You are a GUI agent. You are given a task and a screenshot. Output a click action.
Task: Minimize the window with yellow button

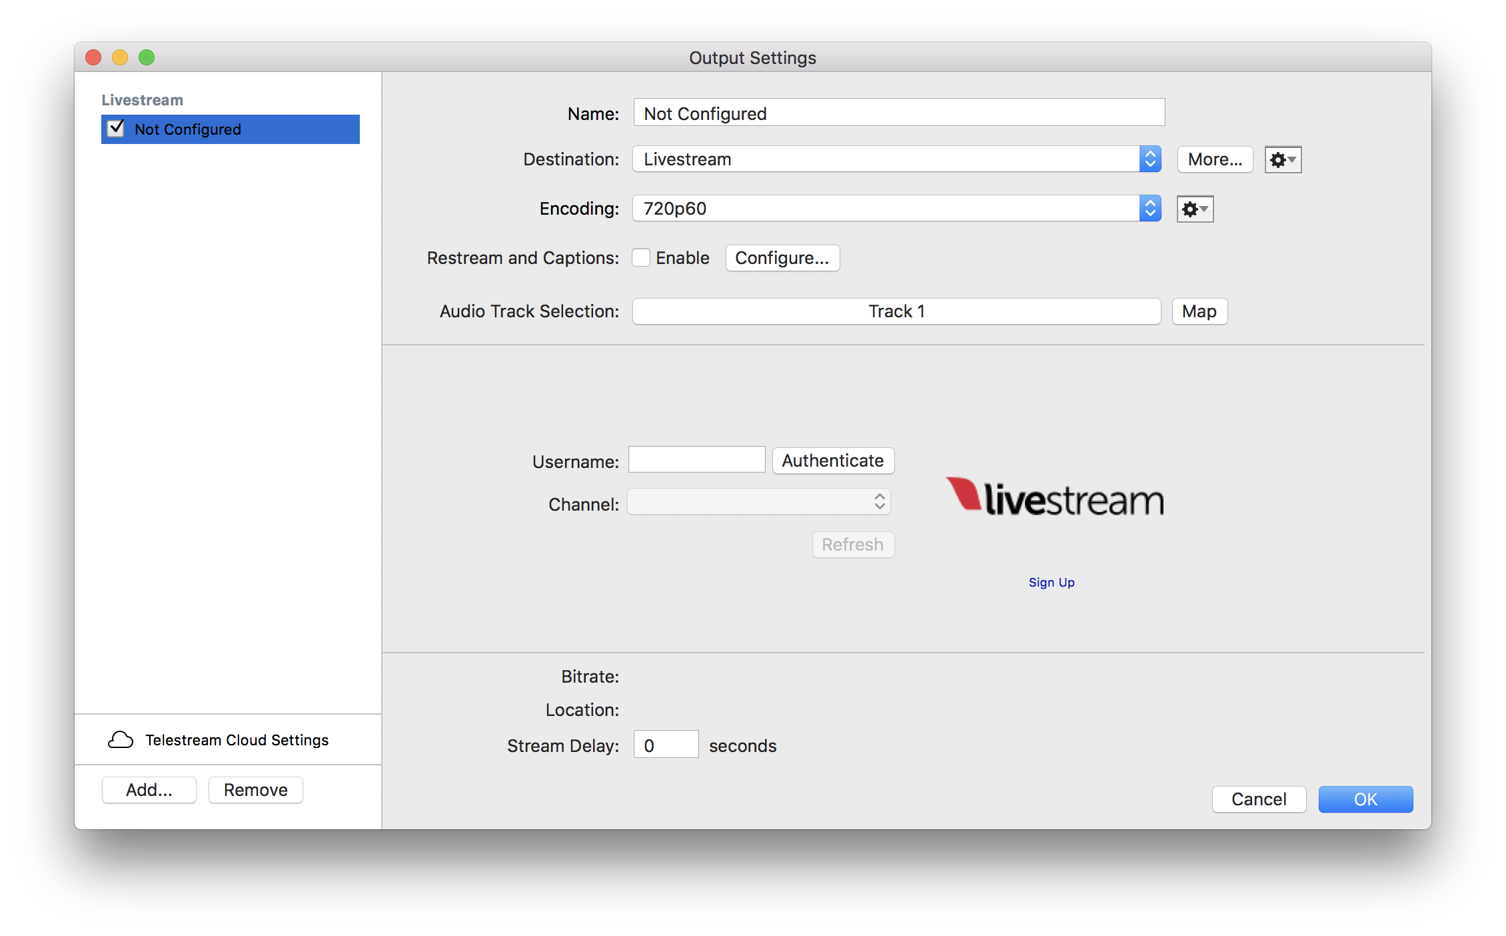[x=120, y=57]
